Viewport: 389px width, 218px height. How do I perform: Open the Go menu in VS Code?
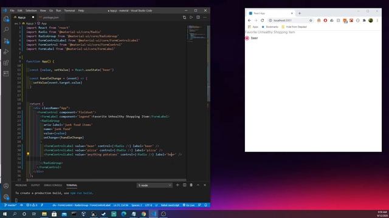click(51, 11)
